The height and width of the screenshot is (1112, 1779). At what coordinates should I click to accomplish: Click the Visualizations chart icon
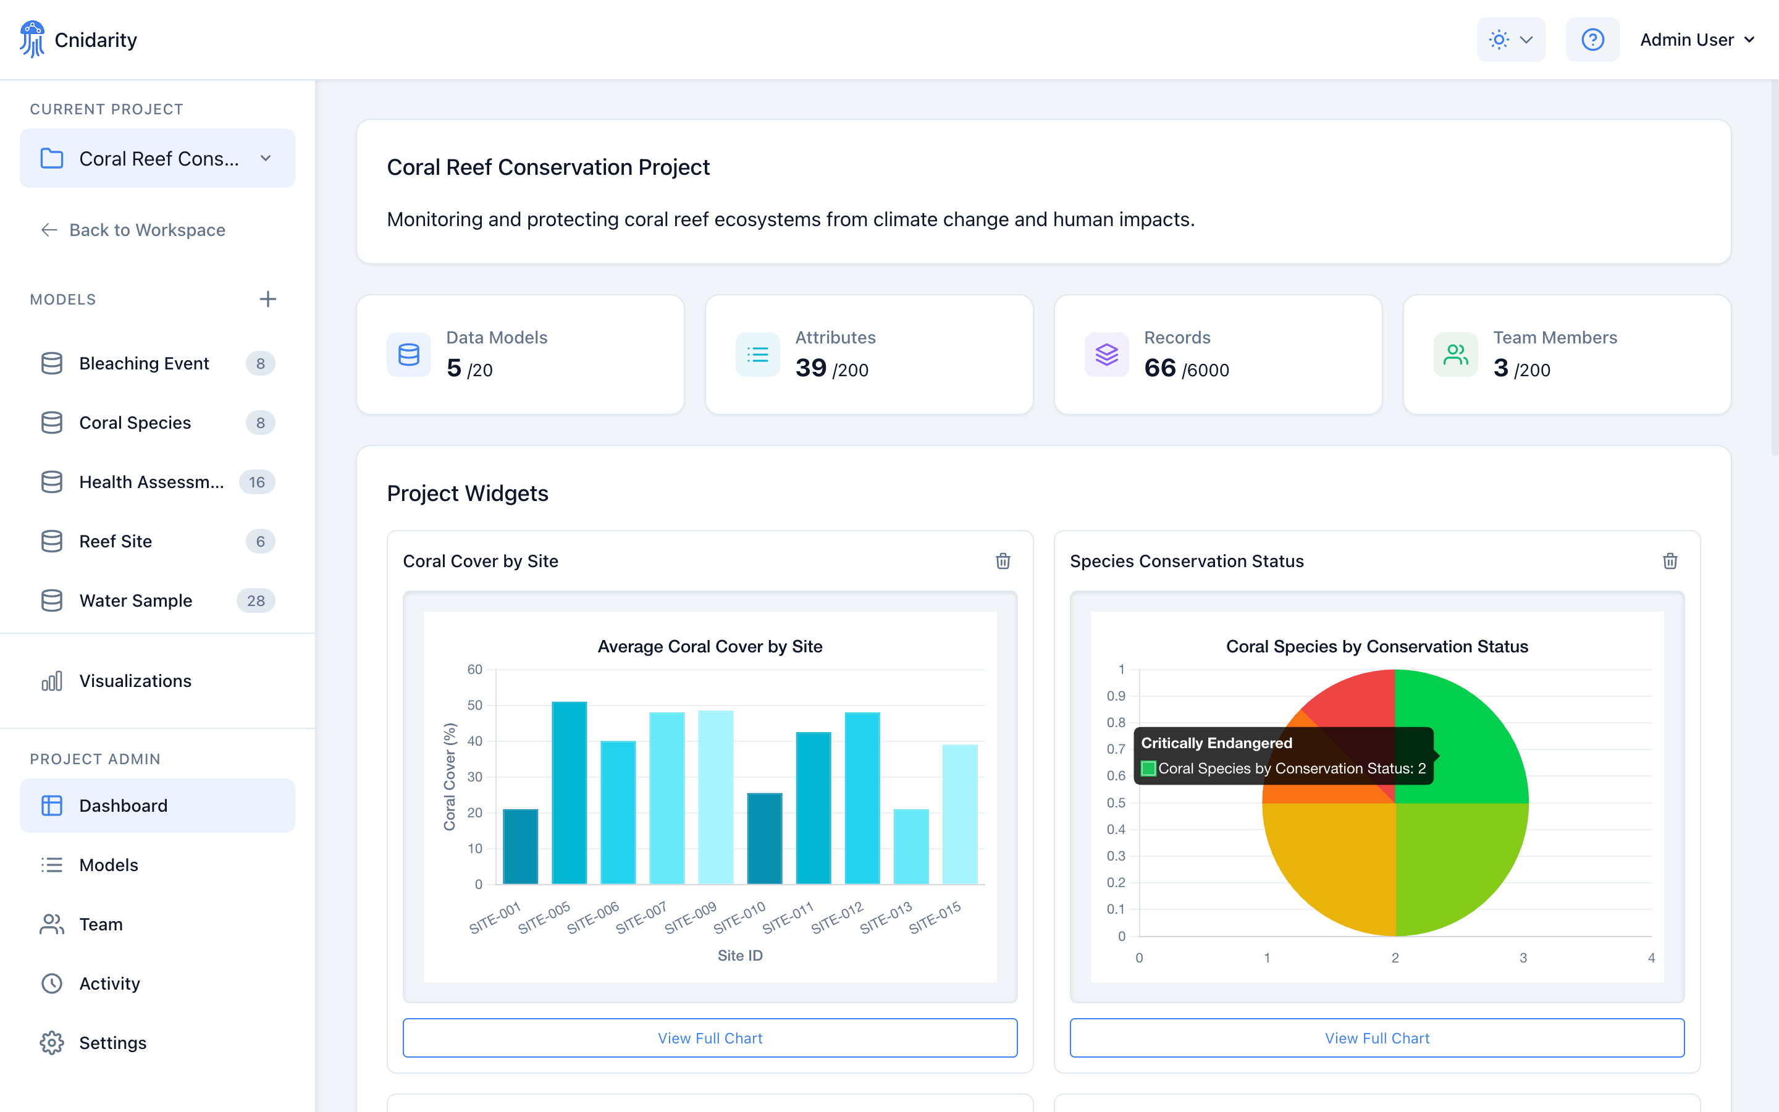(51, 681)
